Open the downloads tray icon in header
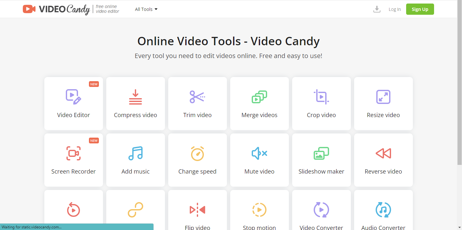This screenshot has height=230, width=462. (377, 9)
